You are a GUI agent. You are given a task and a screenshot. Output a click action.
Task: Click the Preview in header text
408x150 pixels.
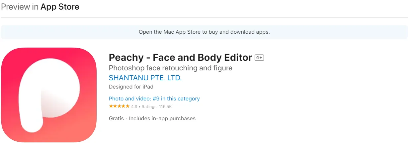point(20,7)
